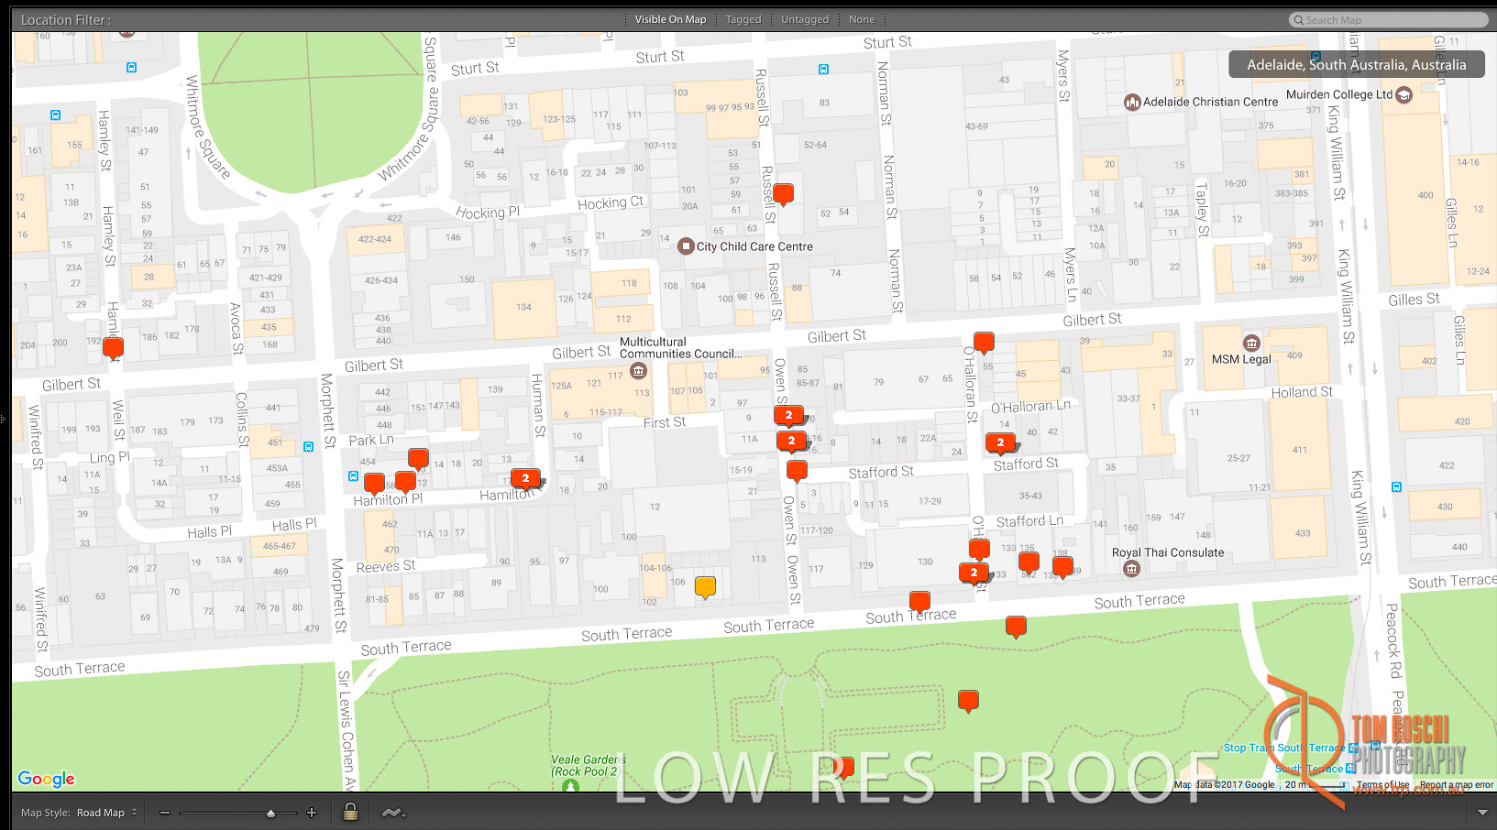
Task: Open the GPS Tracklogs dropdown menu
Action: pyautogui.click(x=394, y=813)
